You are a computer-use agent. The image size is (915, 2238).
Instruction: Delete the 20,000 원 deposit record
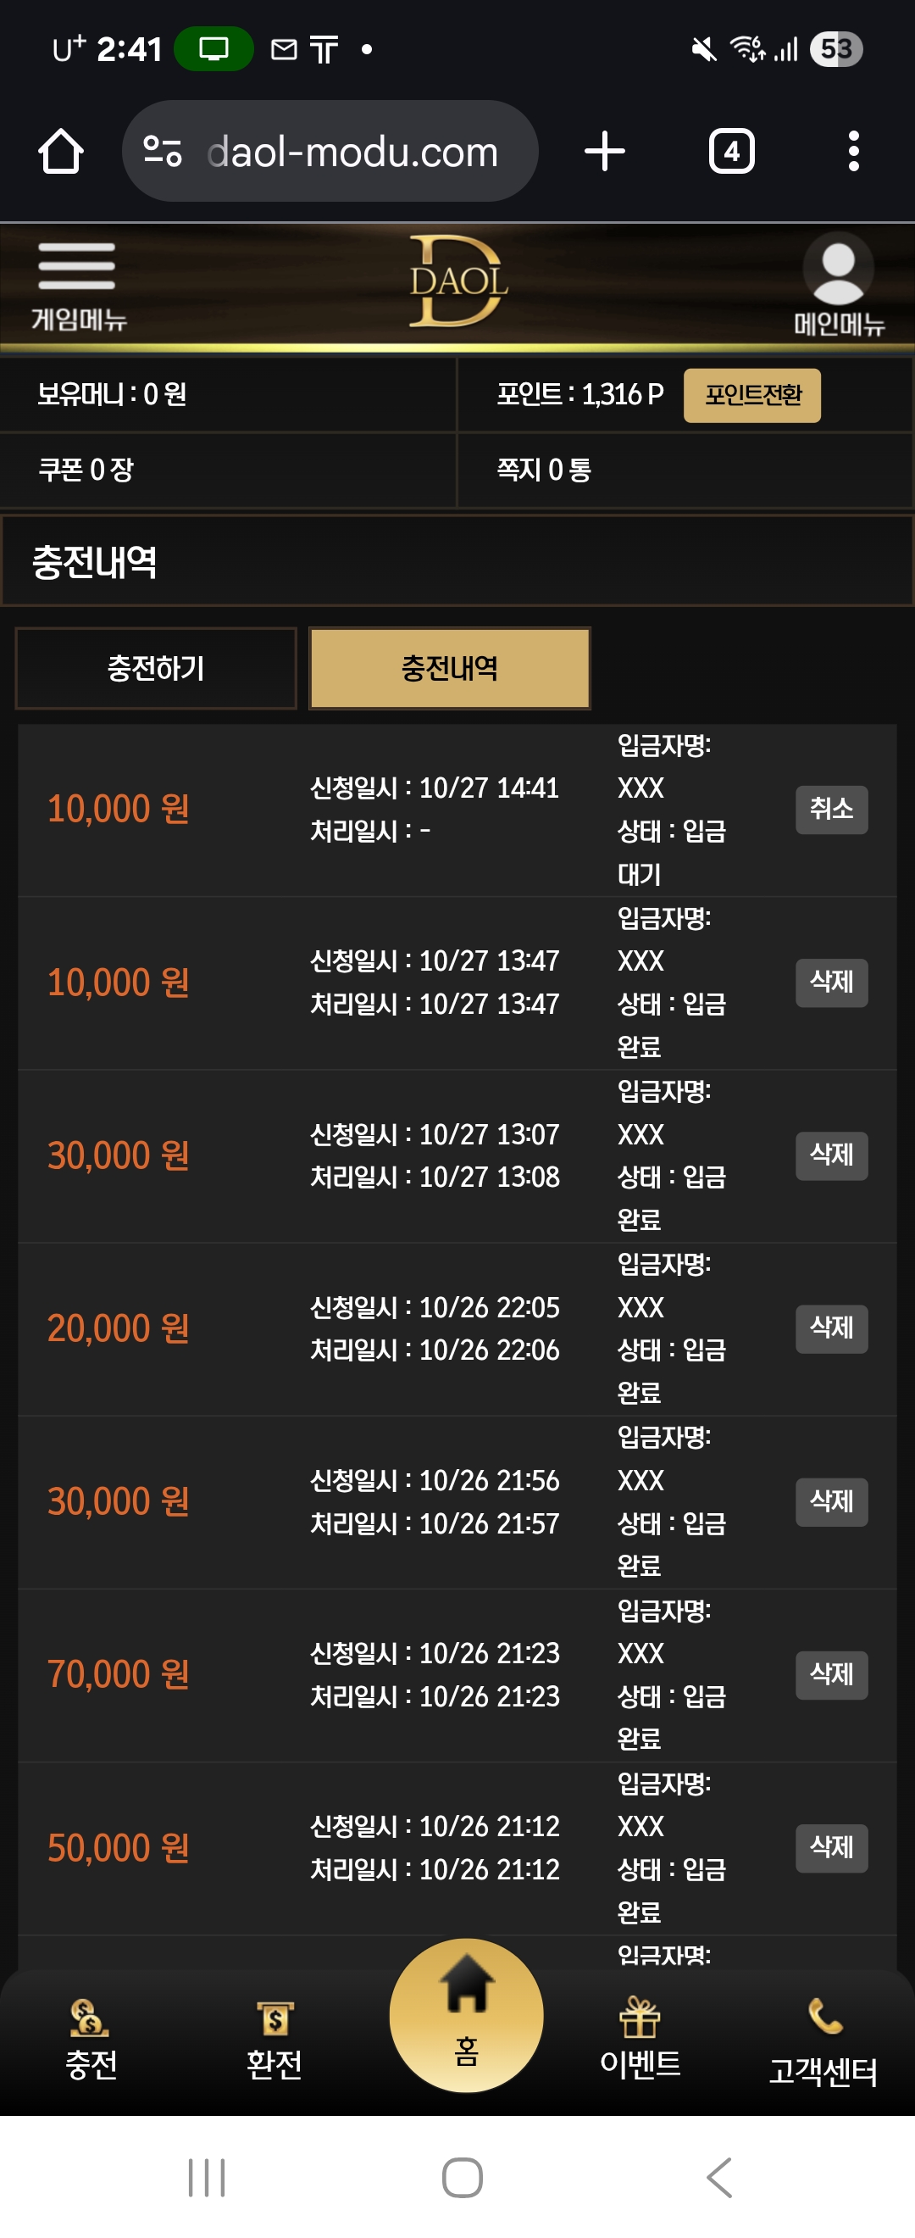tap(831, 1328)
